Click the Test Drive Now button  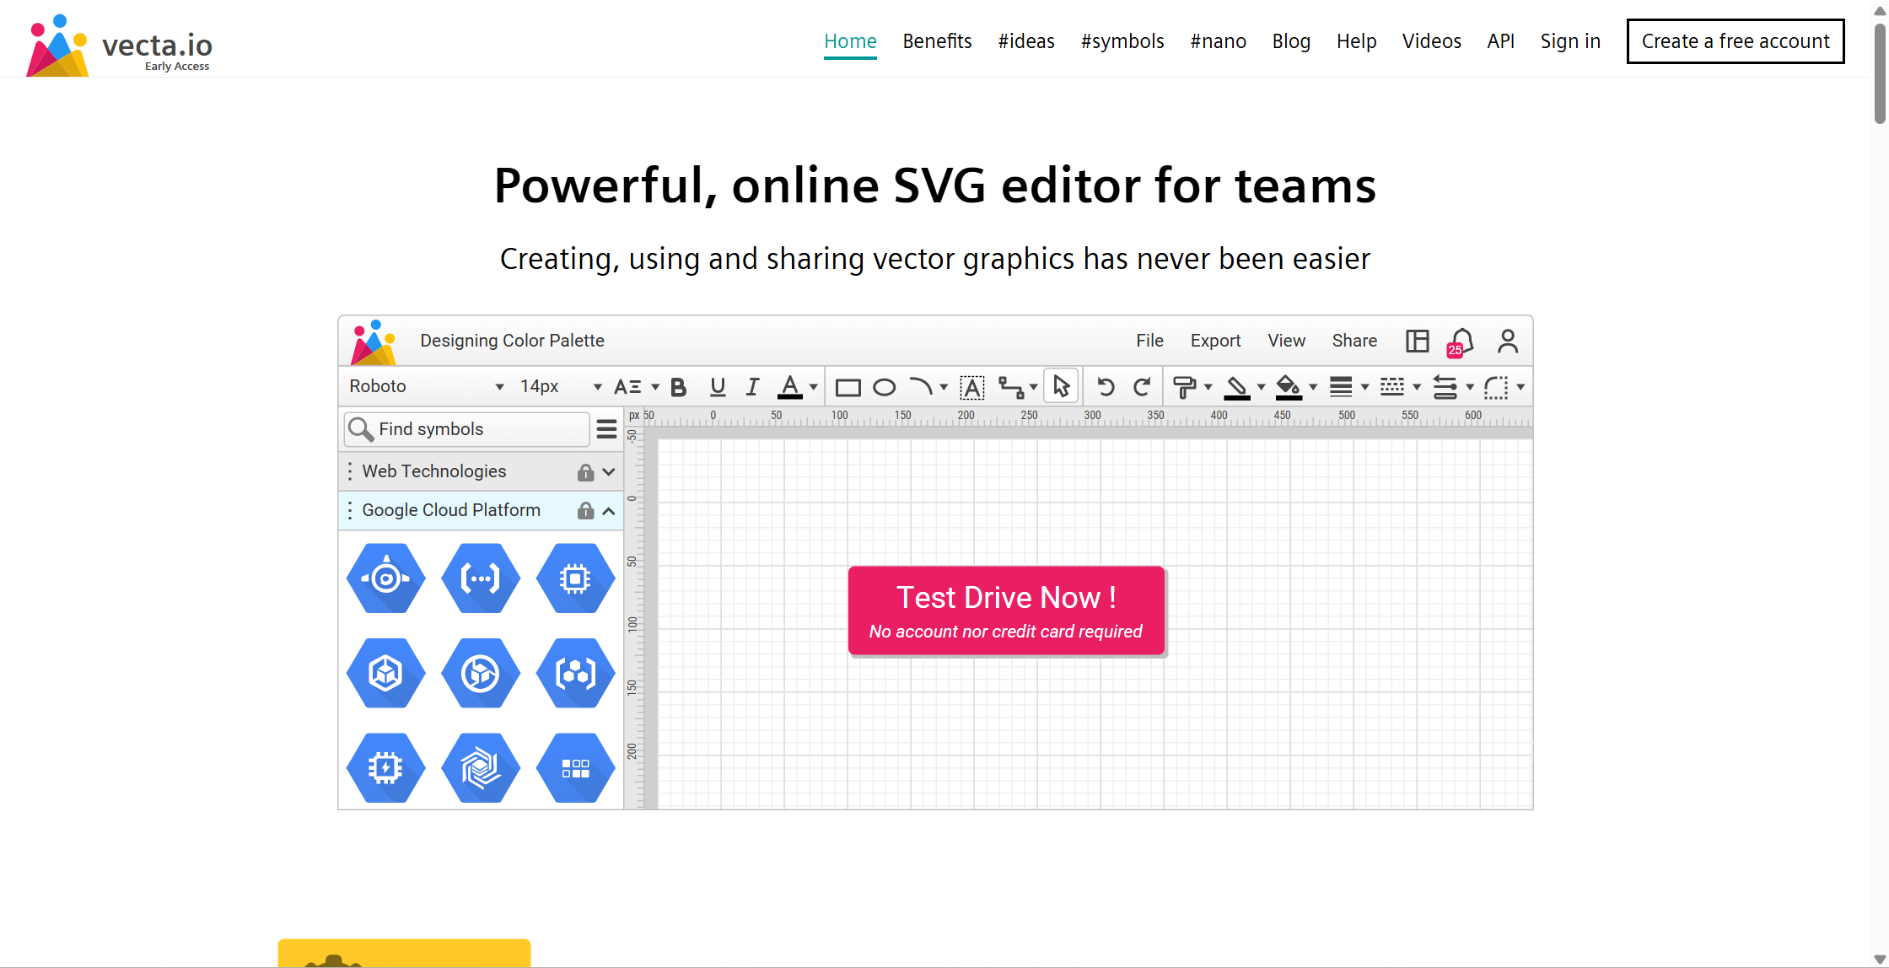[x=1006, y=610]
